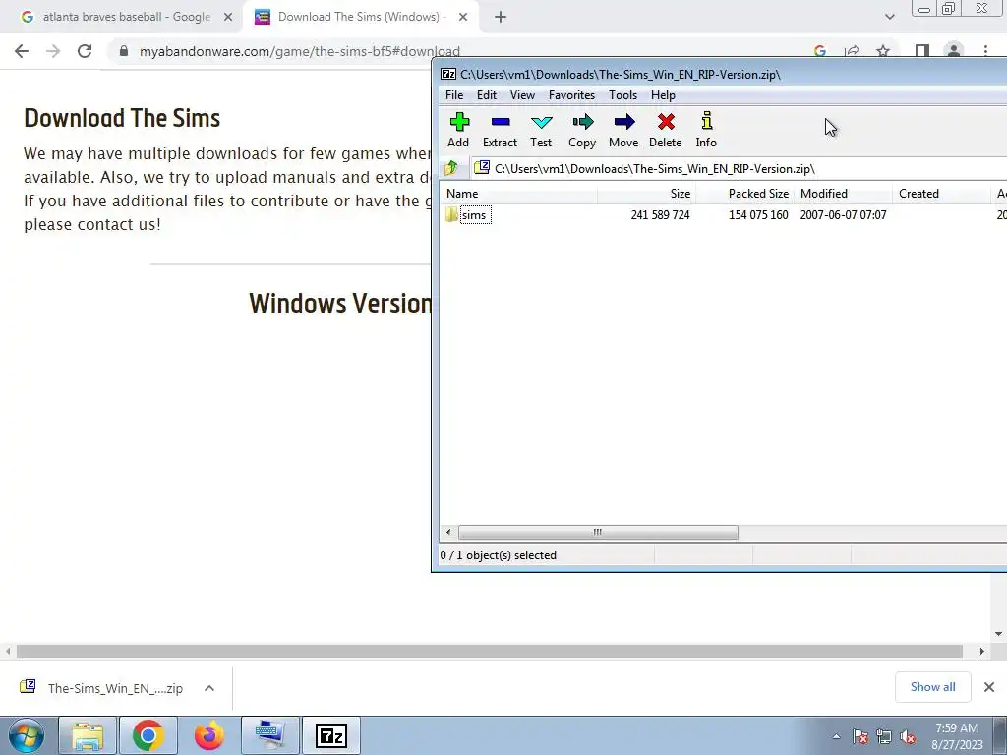Share this page via Chrome share icon
This screenshot has width=1007, height=755.
tap(852, 51)
